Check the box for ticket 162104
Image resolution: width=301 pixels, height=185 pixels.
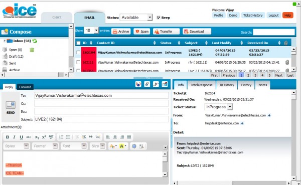click(x=78, y=52)
